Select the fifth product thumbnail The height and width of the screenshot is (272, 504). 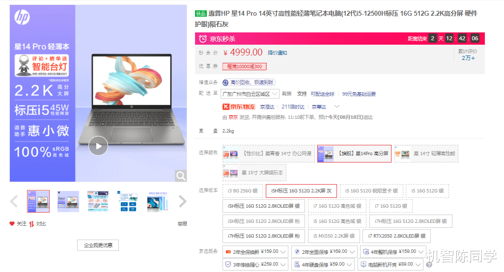(158, 201)
